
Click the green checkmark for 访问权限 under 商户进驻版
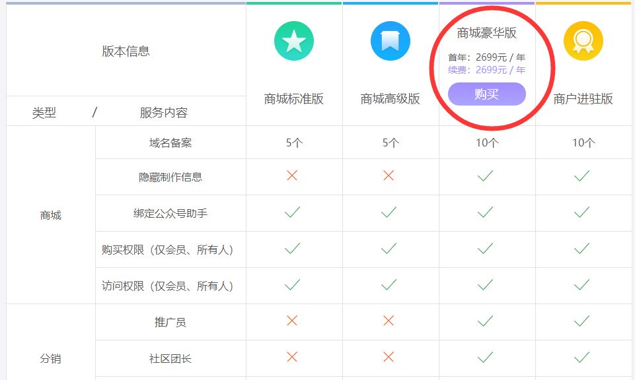pos(583,286)
